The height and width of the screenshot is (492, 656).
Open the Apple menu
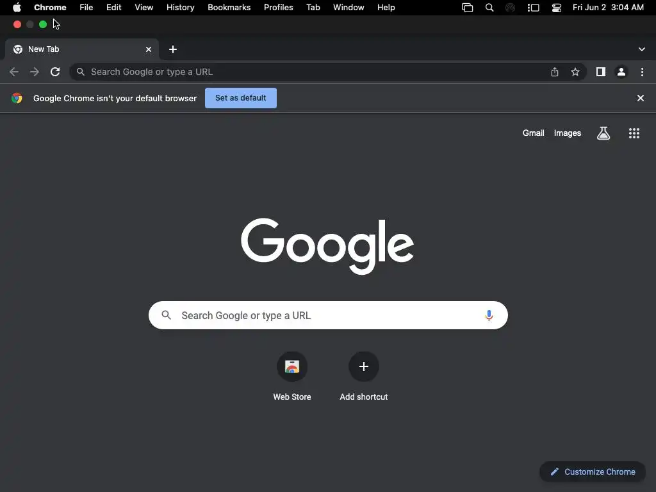[x=17, y=7]
